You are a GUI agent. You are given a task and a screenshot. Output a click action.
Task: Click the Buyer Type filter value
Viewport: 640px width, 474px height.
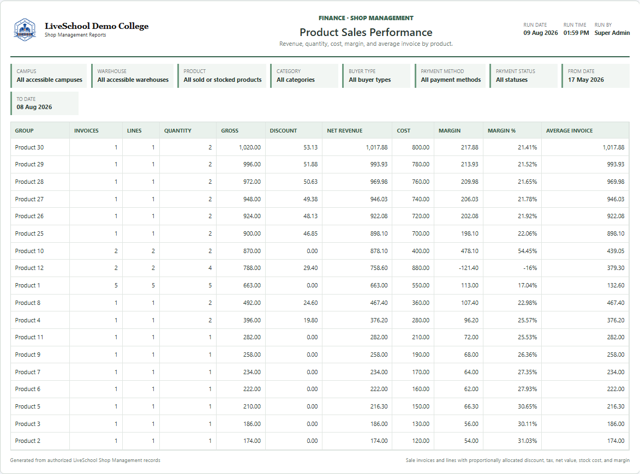coord(370,80)
